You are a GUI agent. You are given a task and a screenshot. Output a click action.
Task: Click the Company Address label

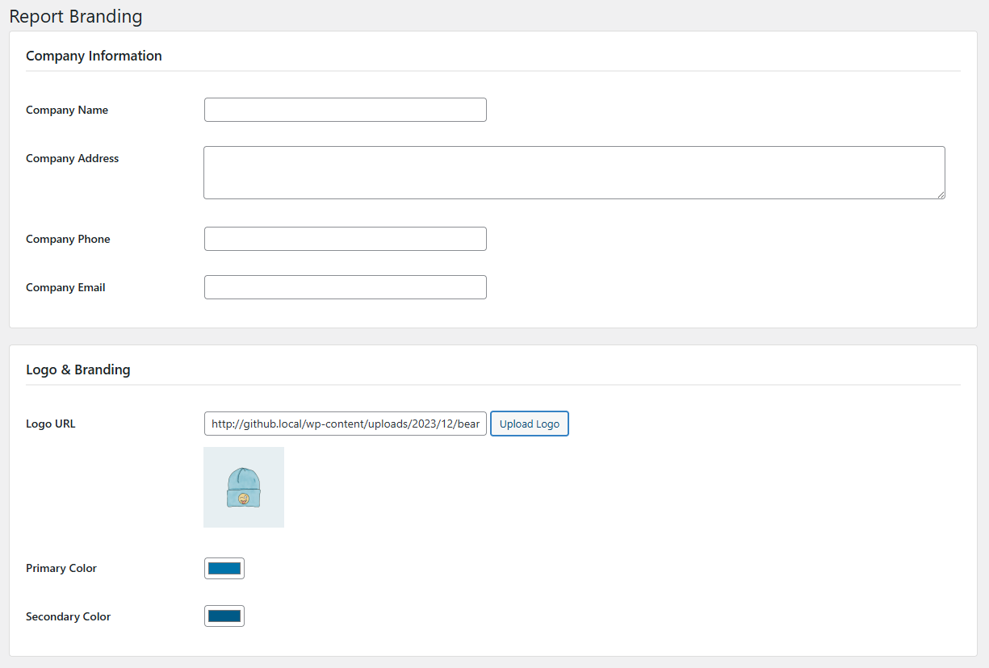pyautogui.click(x=72, y=158)
